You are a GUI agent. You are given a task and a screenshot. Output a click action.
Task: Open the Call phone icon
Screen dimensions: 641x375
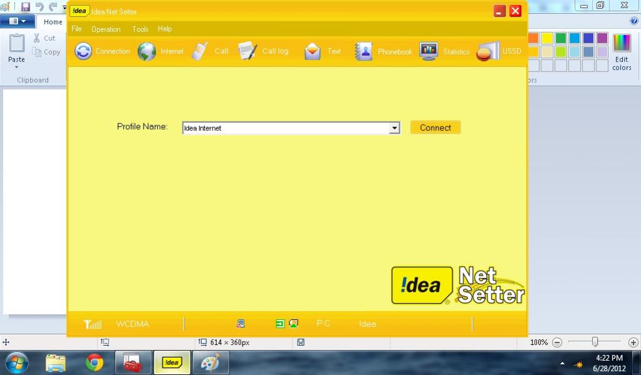[x=201, y=51]
